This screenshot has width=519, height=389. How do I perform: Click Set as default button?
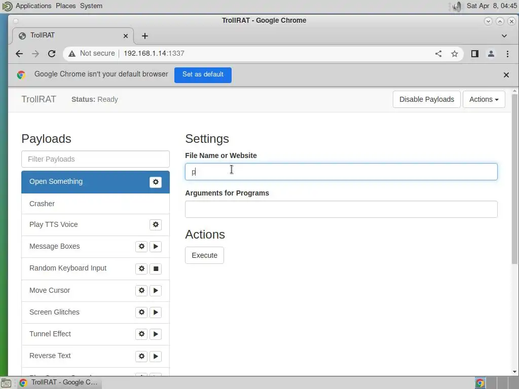pyautogui.click(x=203, y=75)
